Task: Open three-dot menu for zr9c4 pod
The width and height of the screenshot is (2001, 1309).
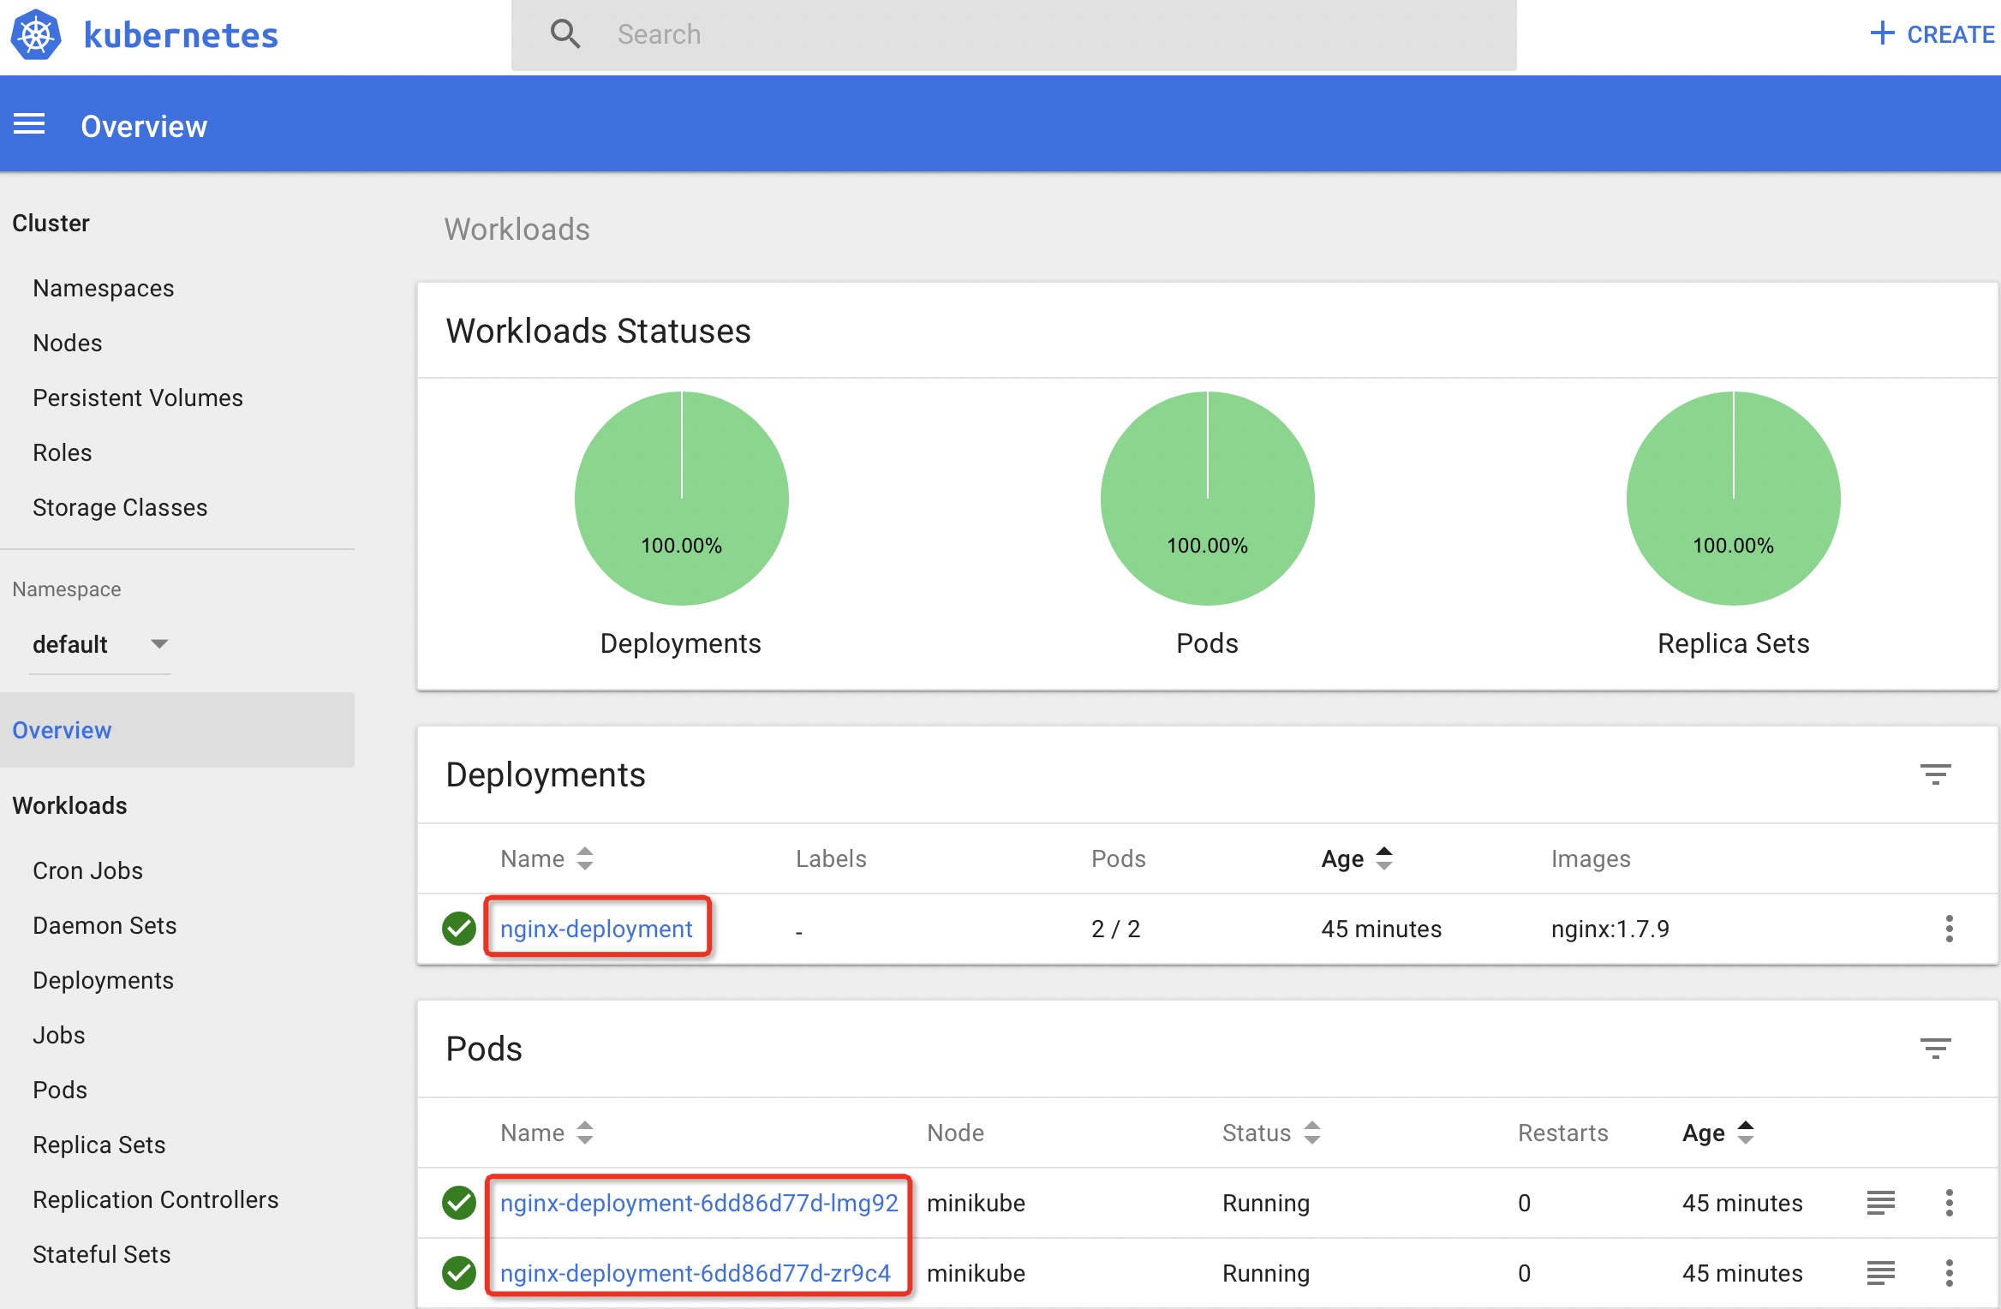Action: 1949,1273
